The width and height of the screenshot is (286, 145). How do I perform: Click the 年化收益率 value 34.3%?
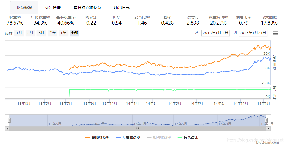pyautogui.click(x=41, y=23)
